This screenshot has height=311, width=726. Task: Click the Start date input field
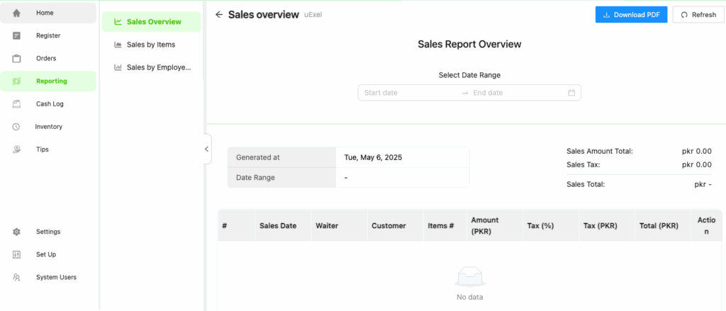point(410,93)
